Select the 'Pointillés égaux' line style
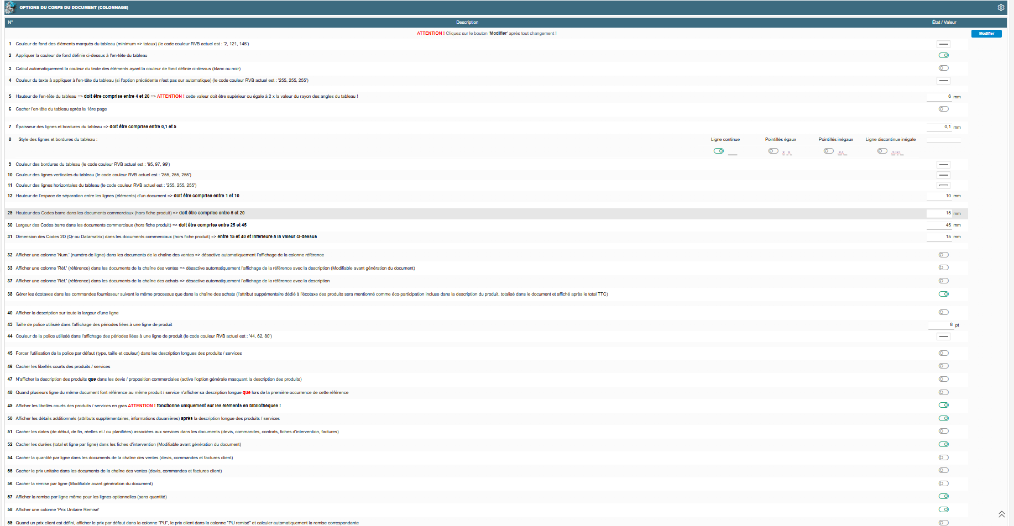Image resolution: width=1014 pixels, height=526 pixels. 773,151
